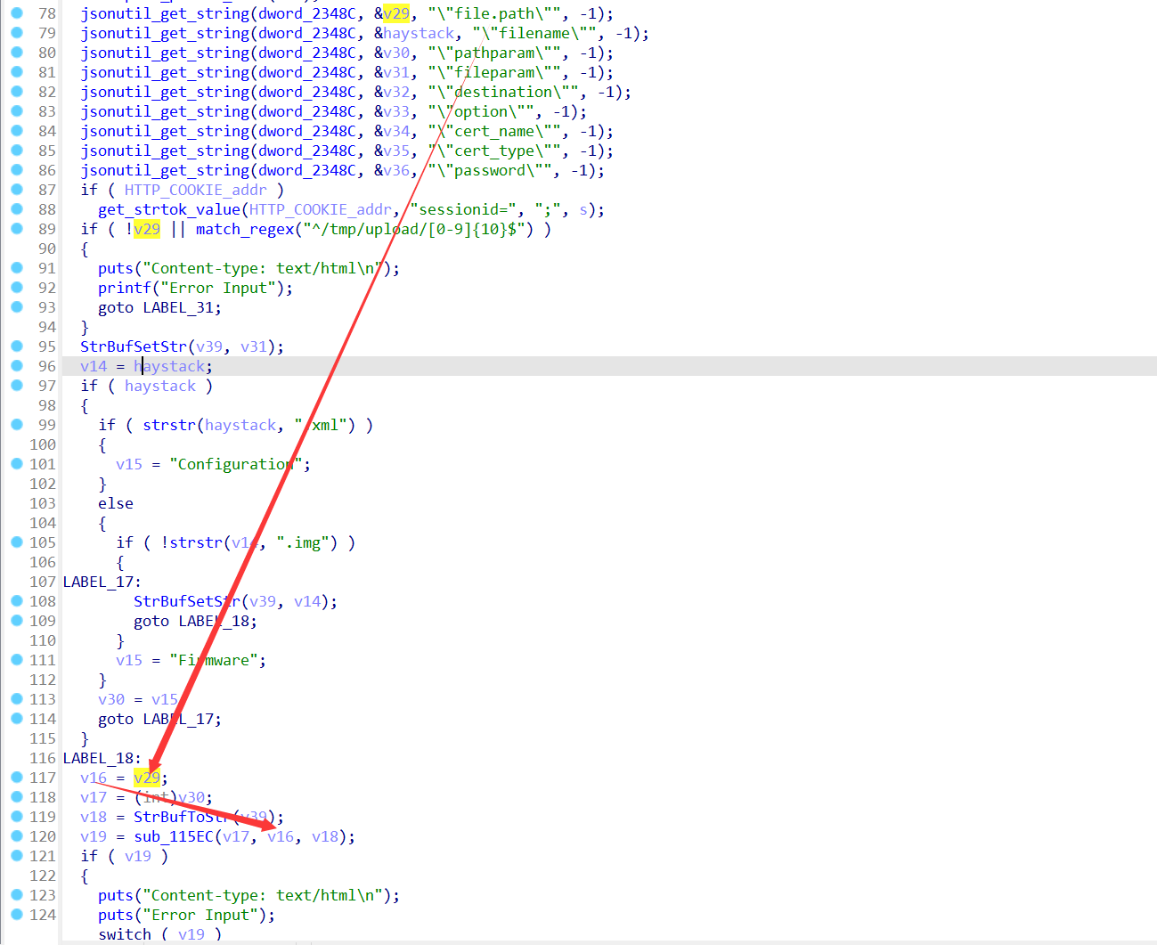
Task: Click highlighted v29 in the line 89 condition
Action: click(x=147, y=230)
